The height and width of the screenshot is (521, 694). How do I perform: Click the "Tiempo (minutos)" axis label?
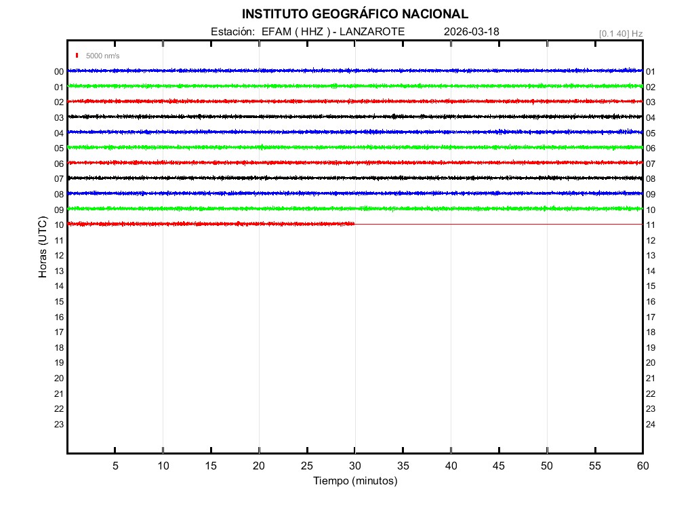coord(354,481)
